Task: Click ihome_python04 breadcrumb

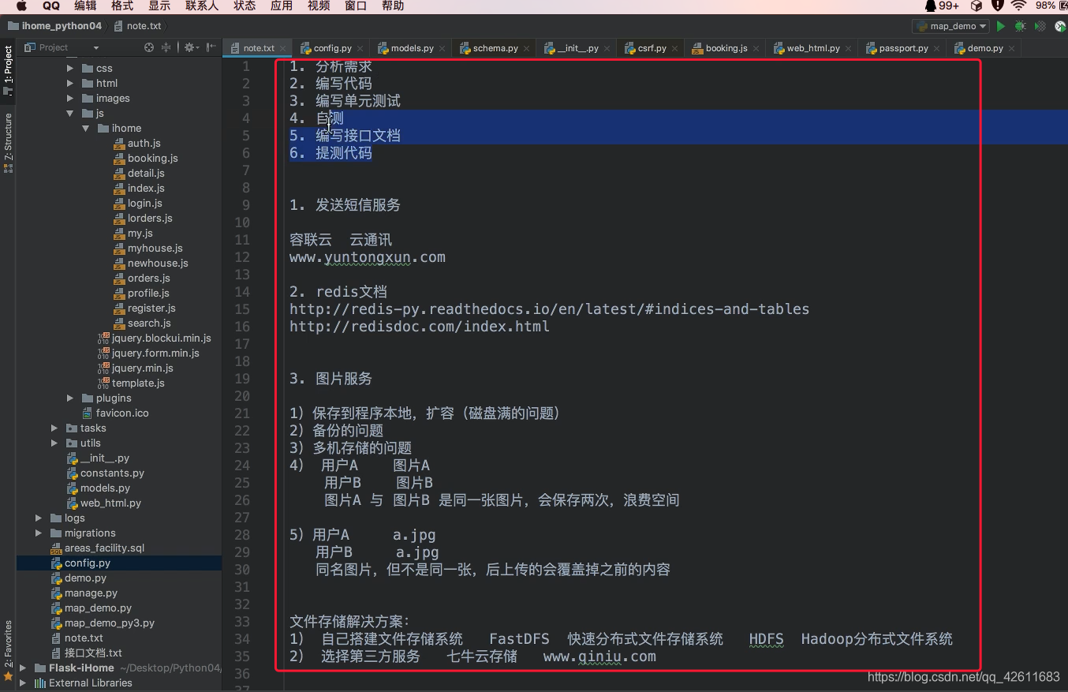Action: point(55,26)
